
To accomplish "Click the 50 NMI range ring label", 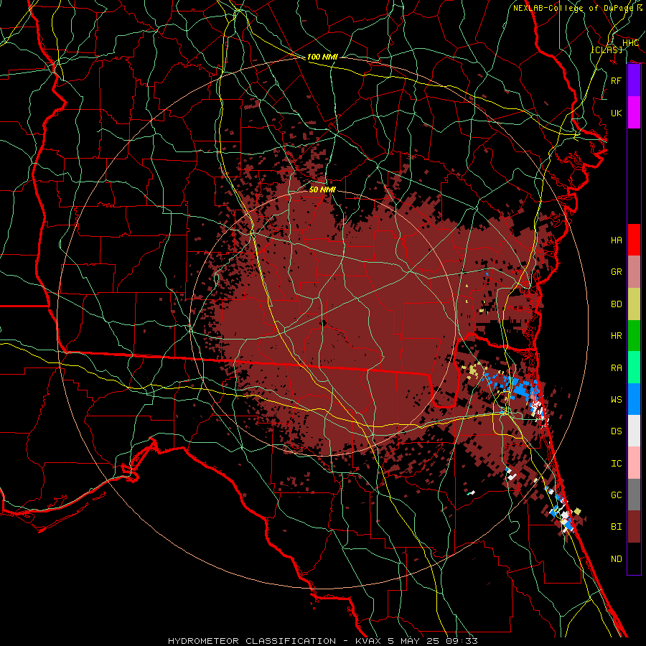I will [322, 189].
